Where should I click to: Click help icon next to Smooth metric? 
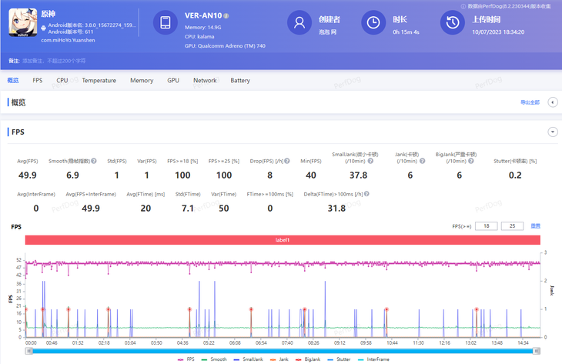point(94,161)
